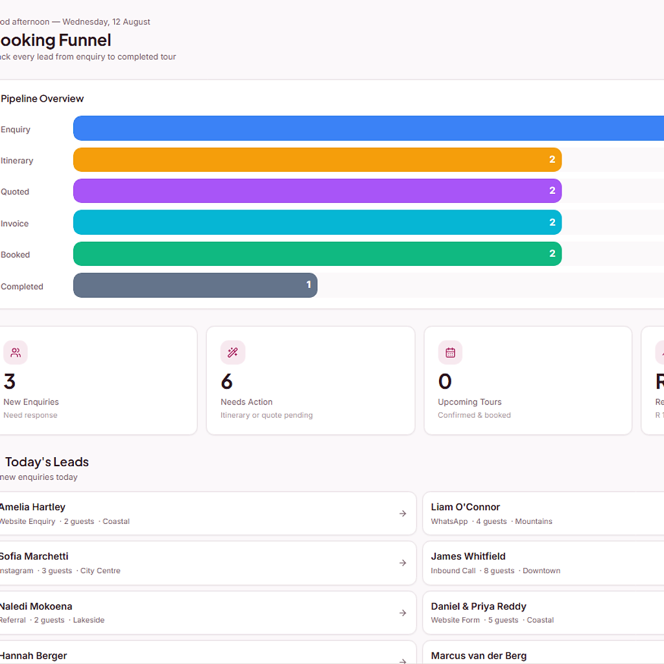Image resolution: width=664 pixels, height=664 pixels.
Task: Open the Upcoming Tours stat card
Action: click(528, 380)
